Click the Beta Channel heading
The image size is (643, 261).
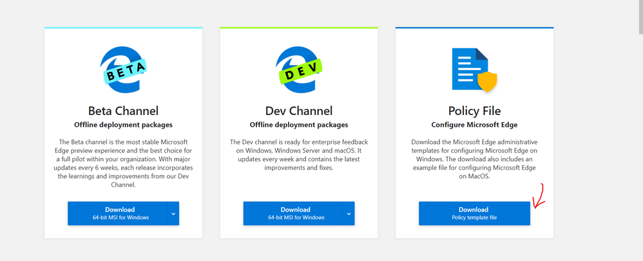pyautogui.click(x=124, y=111)
